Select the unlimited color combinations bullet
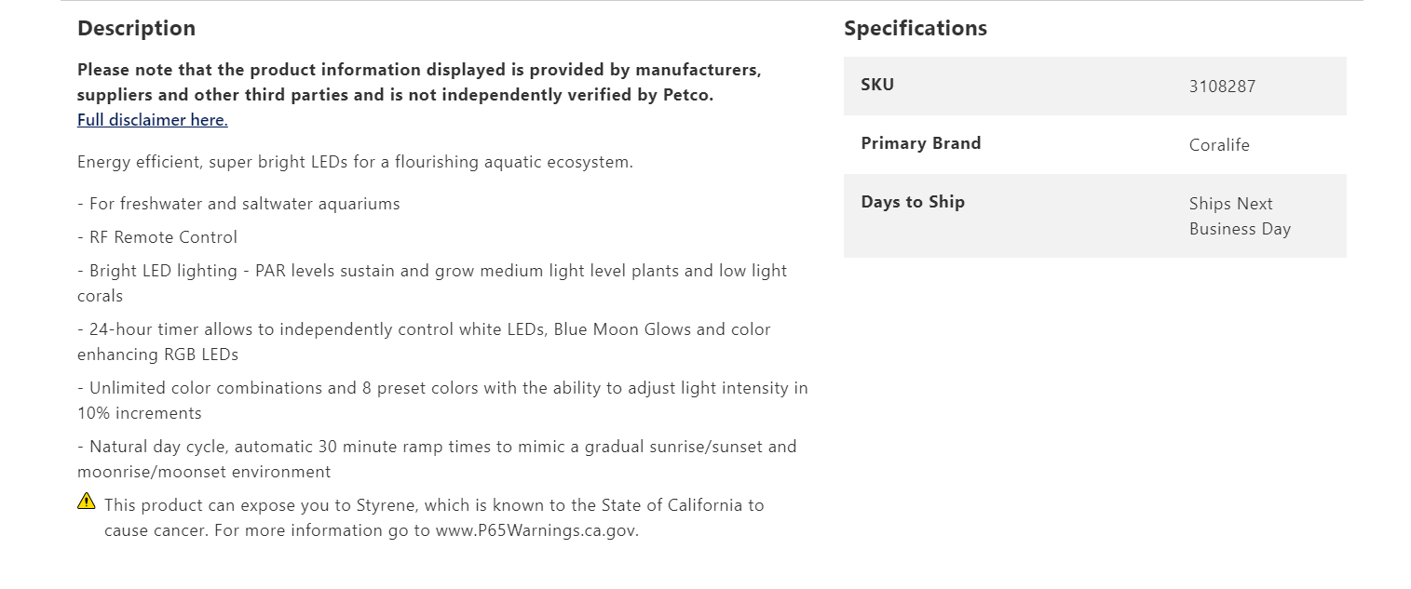1411x589 pixels. pos(442,400)
